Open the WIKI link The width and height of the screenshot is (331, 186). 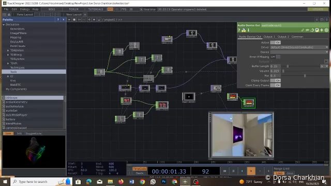[52, 9]
